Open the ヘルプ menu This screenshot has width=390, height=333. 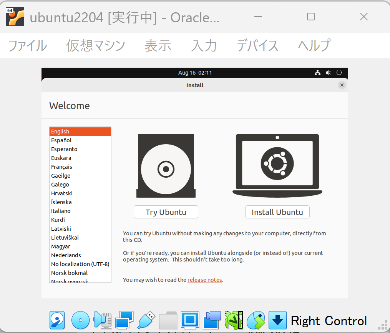click(x=314, y=46)
